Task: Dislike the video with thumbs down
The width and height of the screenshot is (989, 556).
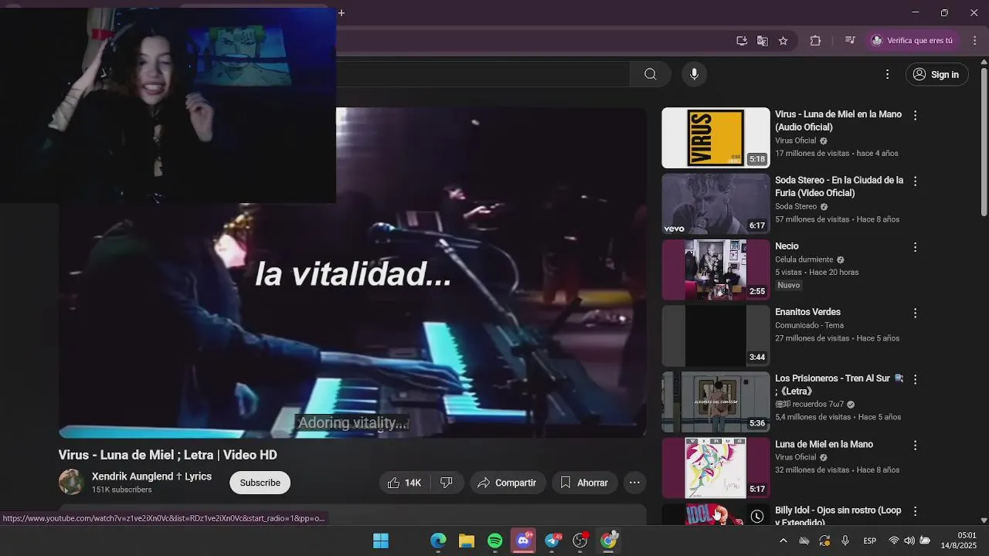Action: [447, 483]
